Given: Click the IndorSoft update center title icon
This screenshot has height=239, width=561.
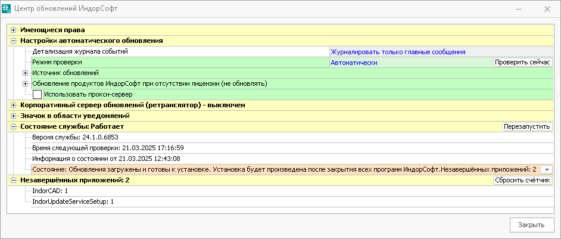Looking at the screenshot, I should [7, 8].
